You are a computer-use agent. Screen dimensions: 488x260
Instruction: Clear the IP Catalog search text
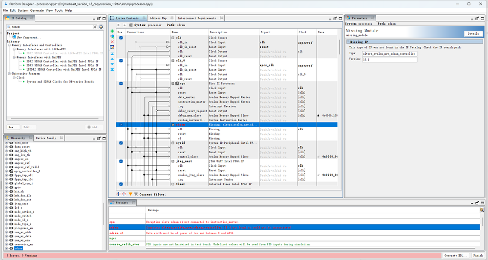coord(95,27)
